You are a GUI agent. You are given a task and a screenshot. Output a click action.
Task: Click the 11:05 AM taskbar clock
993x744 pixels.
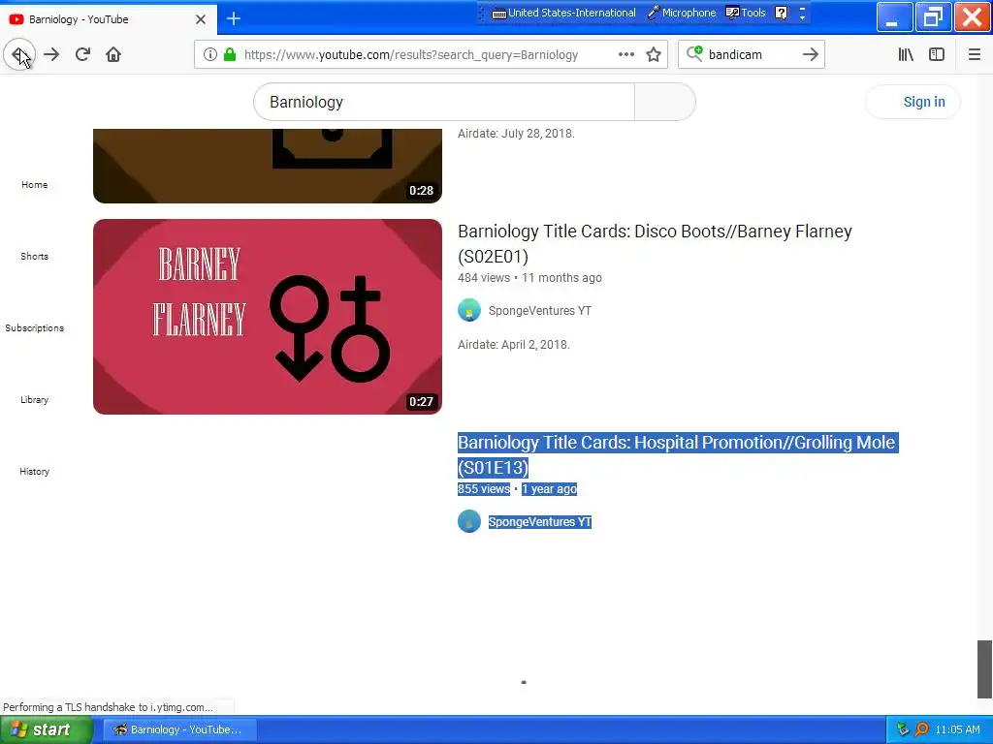tap(957, 729)
